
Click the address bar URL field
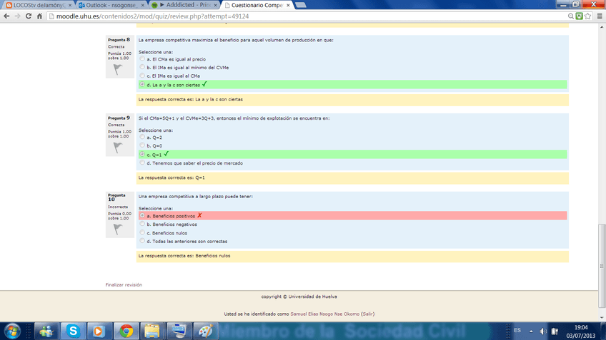click(286, 16)
